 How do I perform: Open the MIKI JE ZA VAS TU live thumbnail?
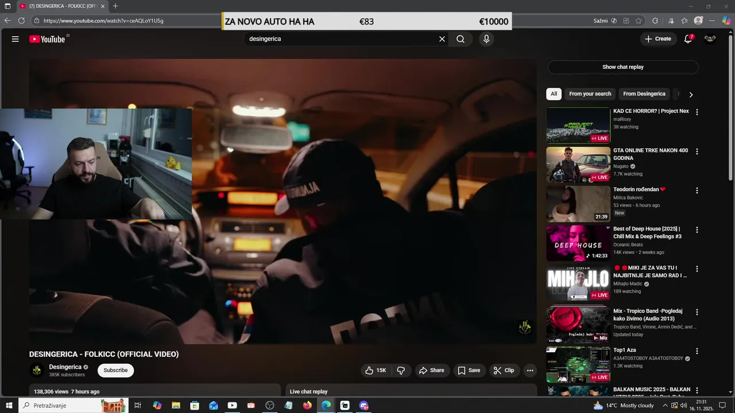tap(578, 282)
